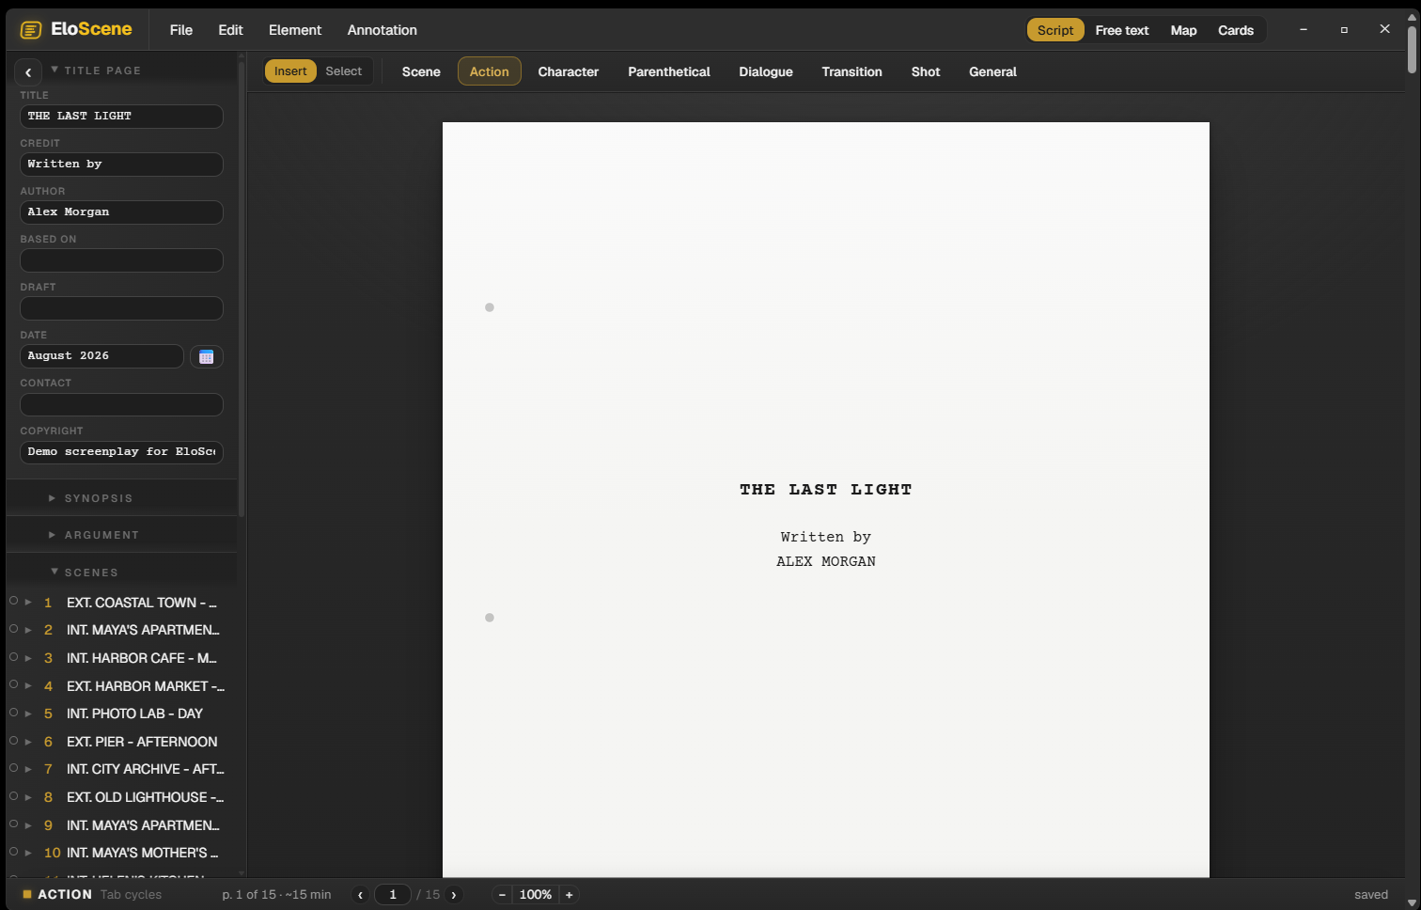Select scene 4 EXT. HARBOR MARKET

146,686
